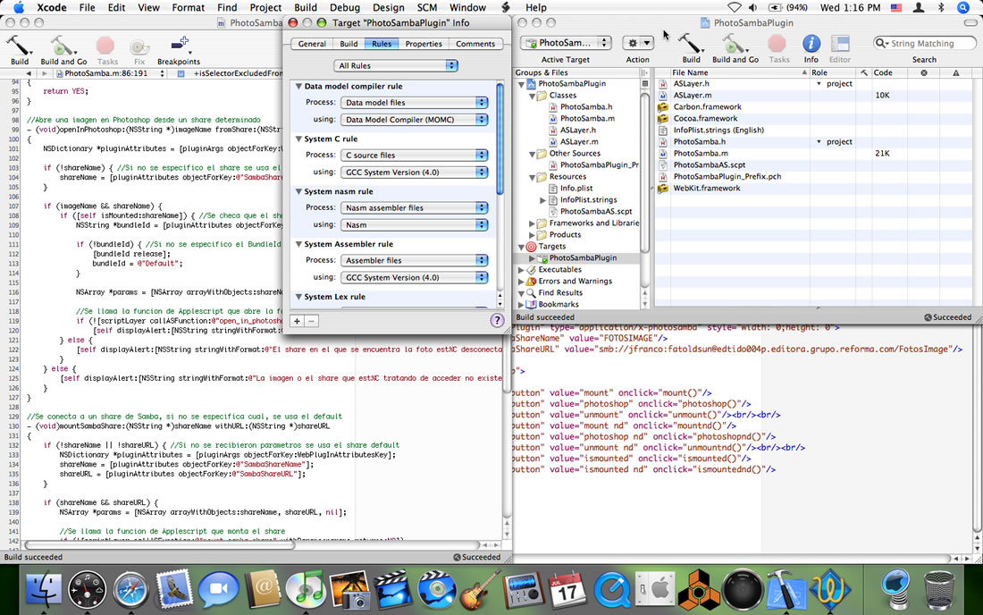
Task: Collapse Targets group
Action: (x=521, y=247)
